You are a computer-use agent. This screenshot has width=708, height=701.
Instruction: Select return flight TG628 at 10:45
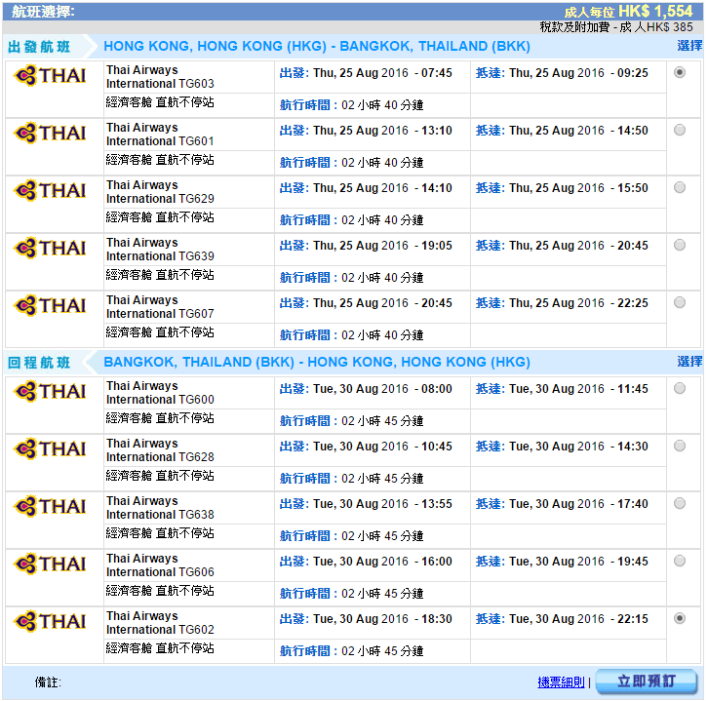[680, 446]
